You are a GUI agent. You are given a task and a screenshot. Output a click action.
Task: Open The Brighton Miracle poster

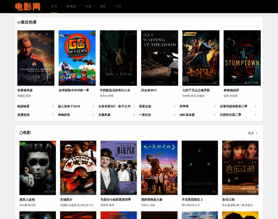point(36,58)
